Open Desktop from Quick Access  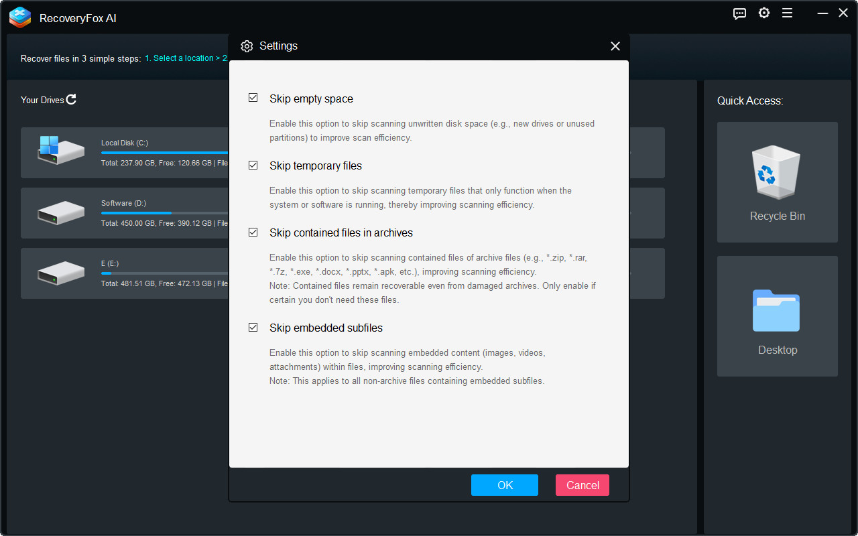(777, 311)
